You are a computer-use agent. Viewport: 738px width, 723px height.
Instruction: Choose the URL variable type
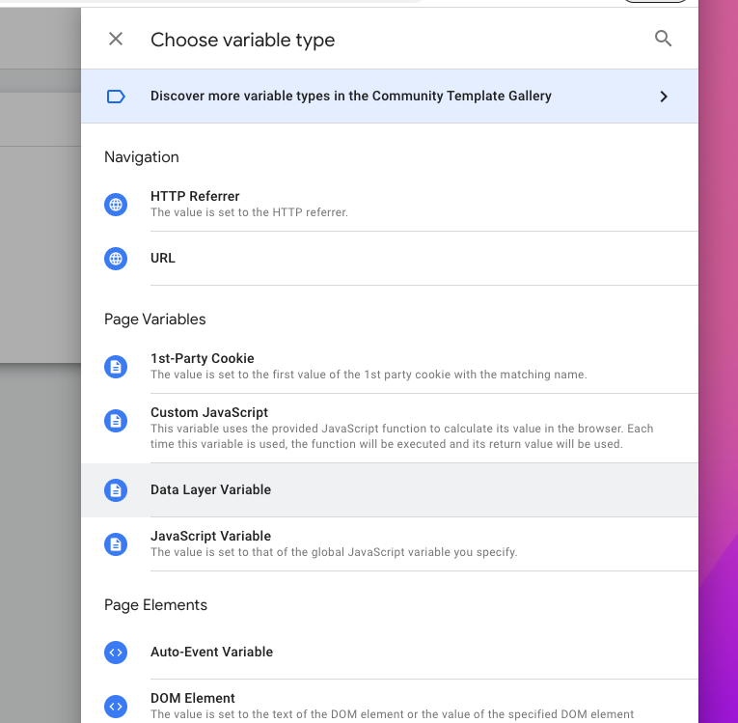[x=390, y=259]
